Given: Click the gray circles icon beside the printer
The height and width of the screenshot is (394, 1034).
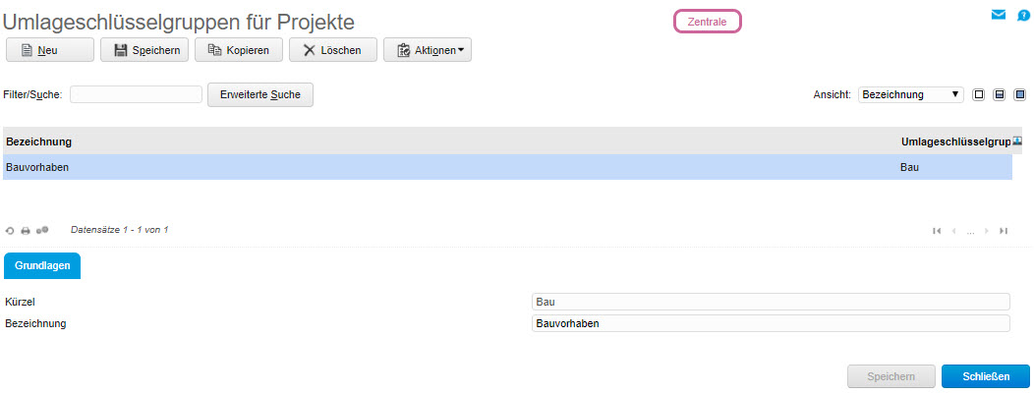Looking at the screenshot, I should tap(42, 230).
